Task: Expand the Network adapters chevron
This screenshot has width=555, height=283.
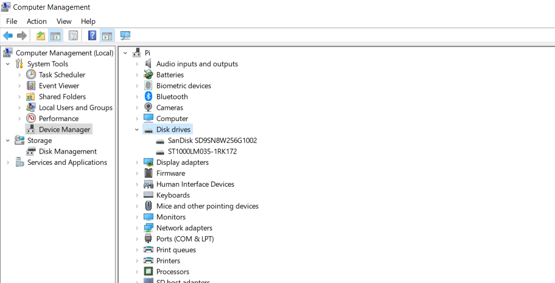Action: 138,228
